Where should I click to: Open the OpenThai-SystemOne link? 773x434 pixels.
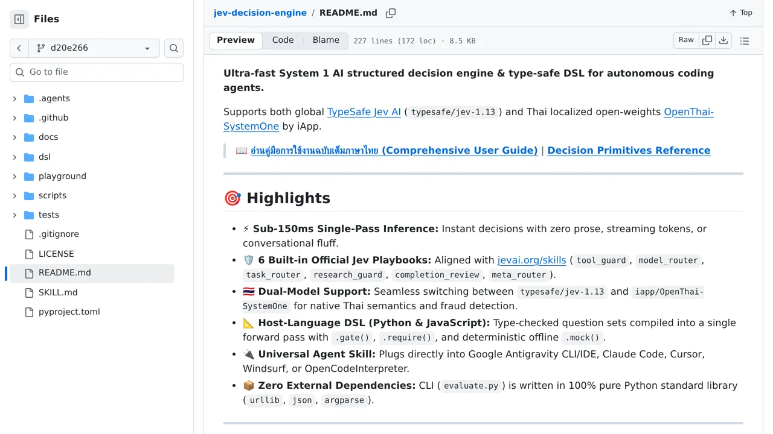point(469,119)
